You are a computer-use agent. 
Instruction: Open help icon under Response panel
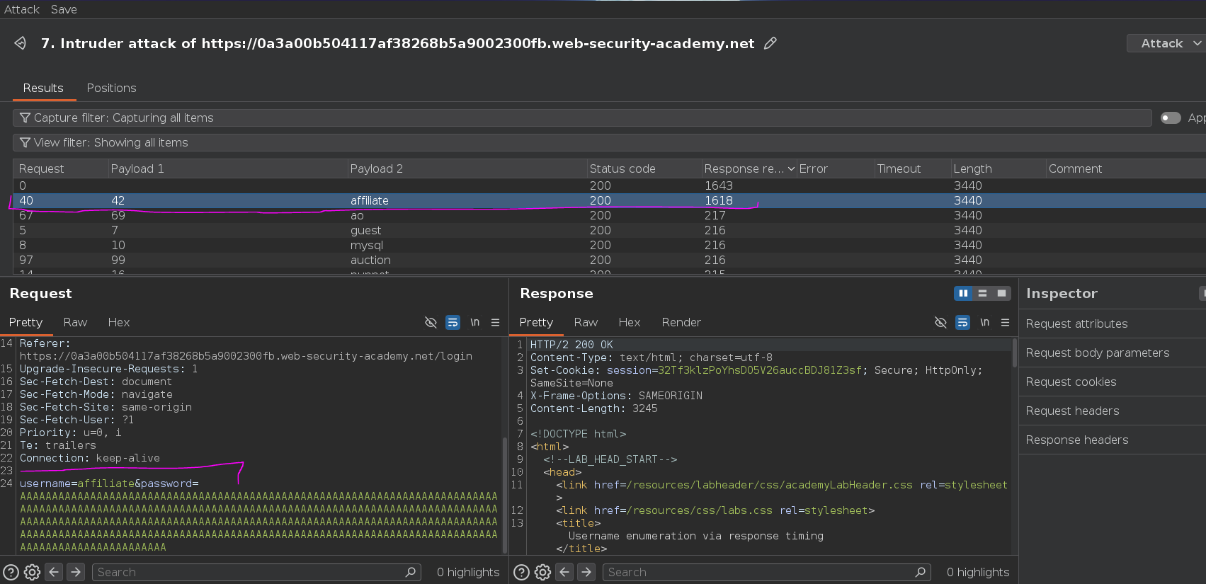click(521, 572)
